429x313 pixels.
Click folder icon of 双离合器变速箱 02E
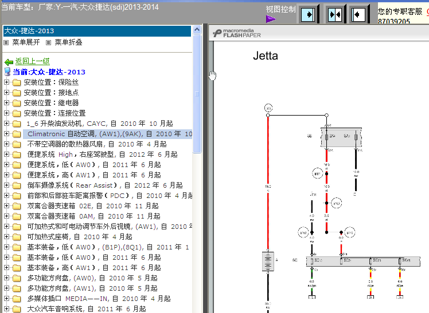coord(17,206)
